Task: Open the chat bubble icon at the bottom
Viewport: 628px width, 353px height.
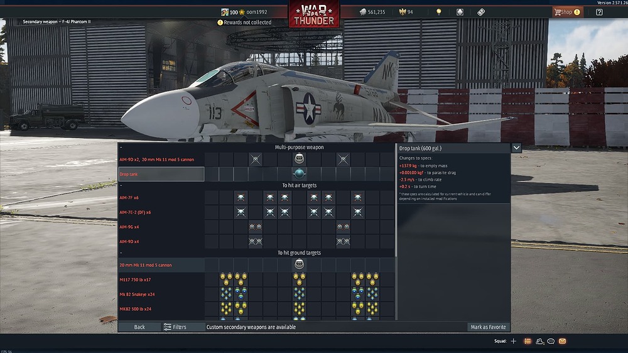Action: coord(551,341)
